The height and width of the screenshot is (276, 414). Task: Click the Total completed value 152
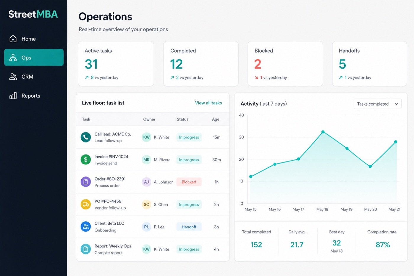[256, 245]
